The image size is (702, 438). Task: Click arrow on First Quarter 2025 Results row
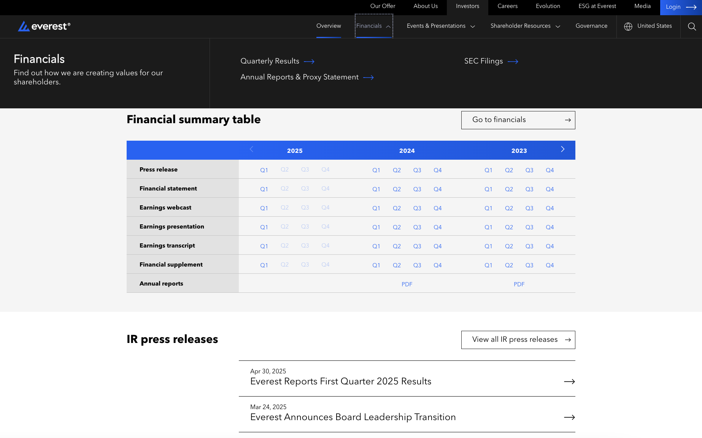click(569, 381)
